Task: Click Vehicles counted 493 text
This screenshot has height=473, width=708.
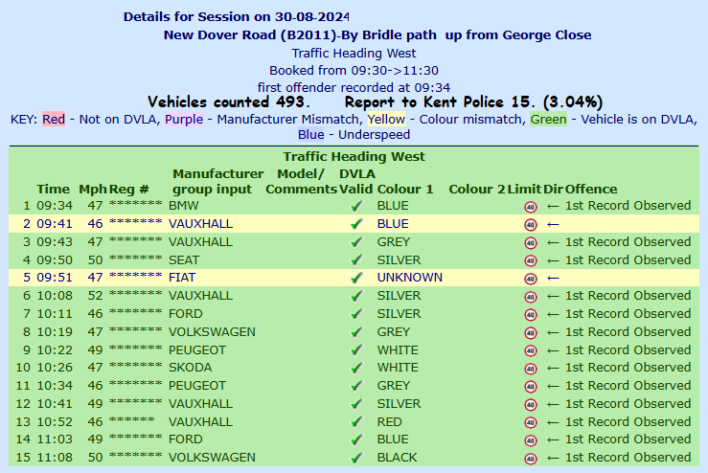Action: 229,102
